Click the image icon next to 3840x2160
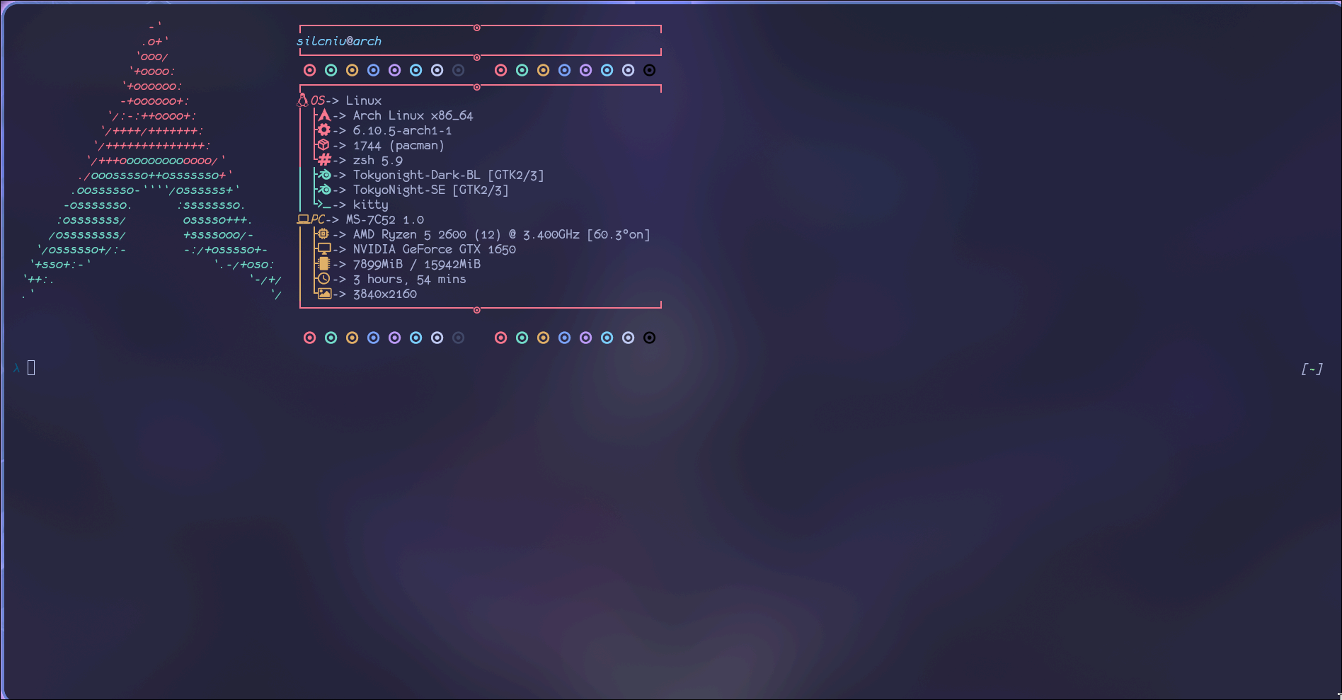 (x=324, y=294)
